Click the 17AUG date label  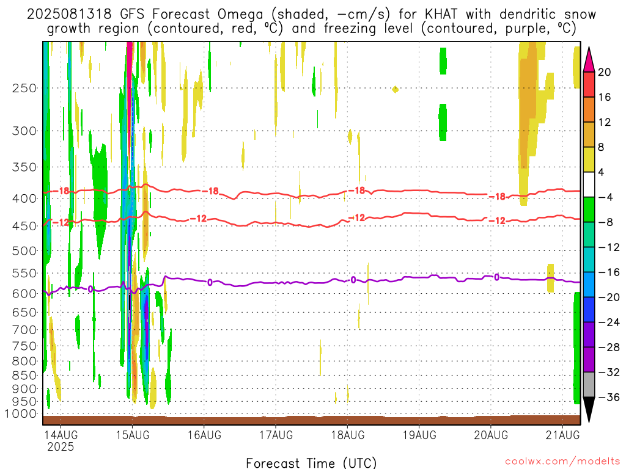pyautogui.click(x=276, y=435)
